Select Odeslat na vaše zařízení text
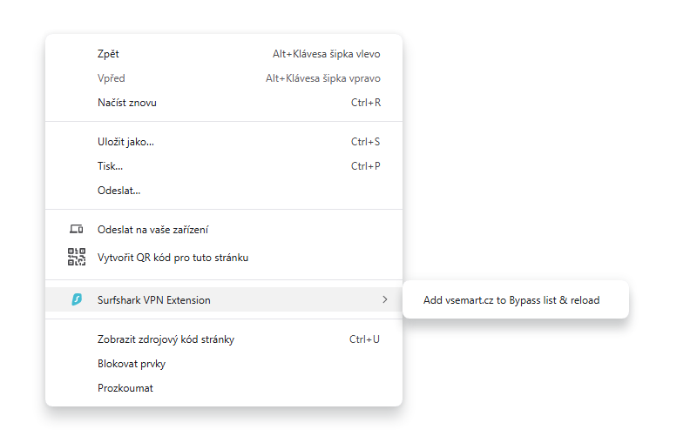Image resolution: width=697 pixels, height=443 pixels. [x=152, y=230]
